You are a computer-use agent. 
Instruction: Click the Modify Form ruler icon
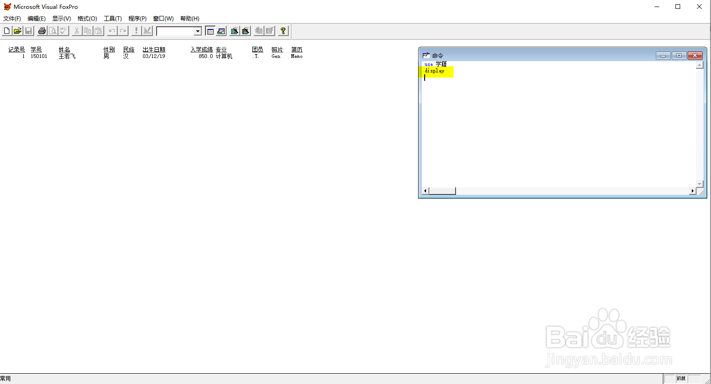coord(147,31)
